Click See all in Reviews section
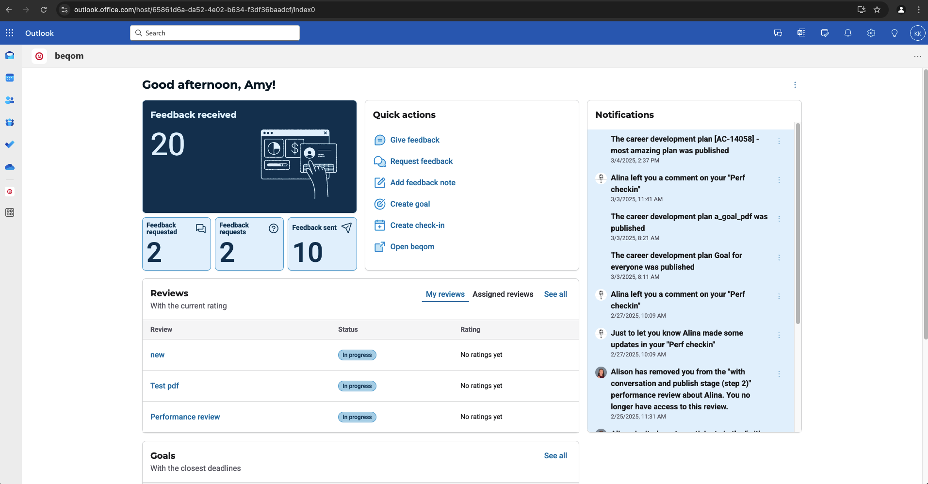This screenshot has width=928, height=484. point(555,294)
